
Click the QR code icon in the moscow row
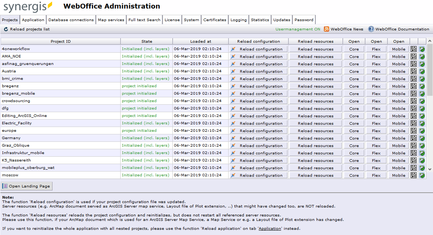click(x=413, y=175)
